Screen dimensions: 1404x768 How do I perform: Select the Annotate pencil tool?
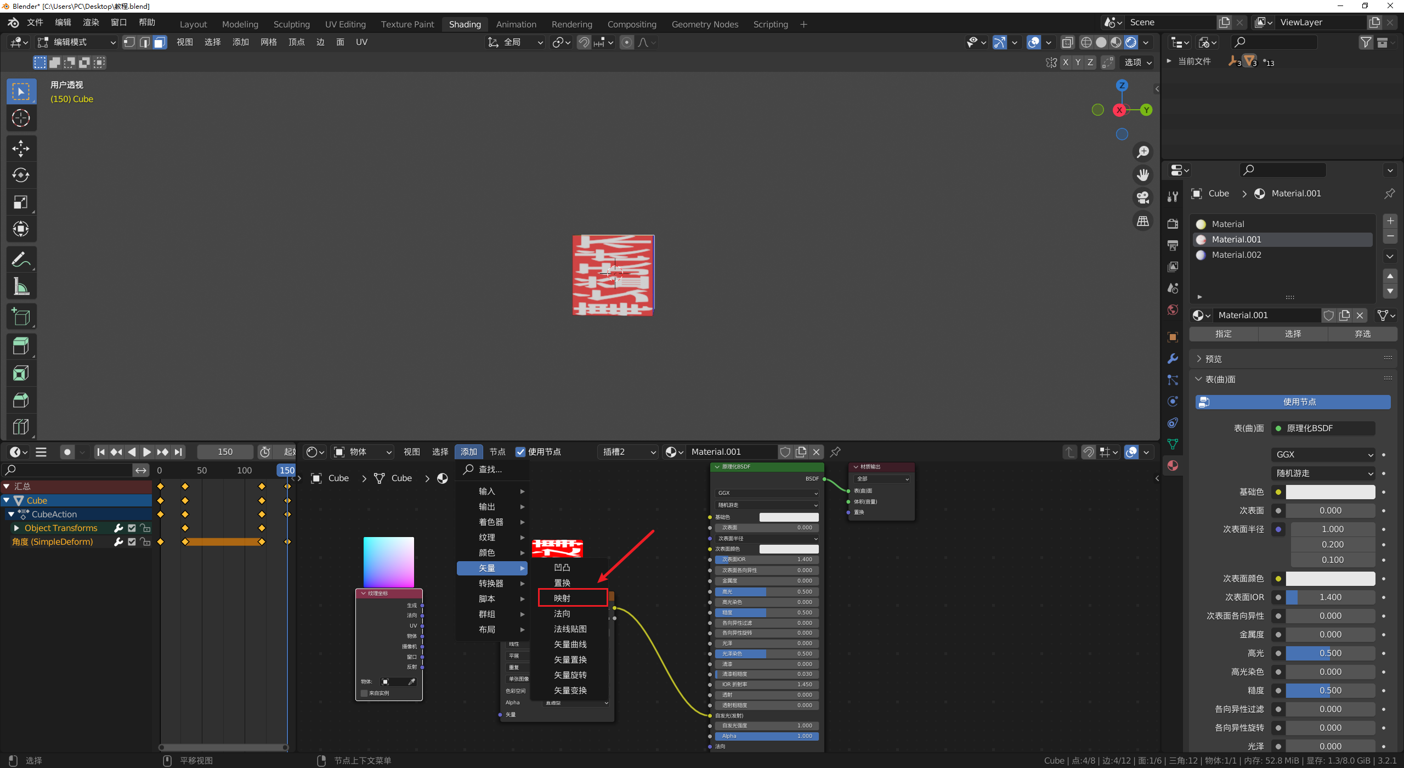21,259
